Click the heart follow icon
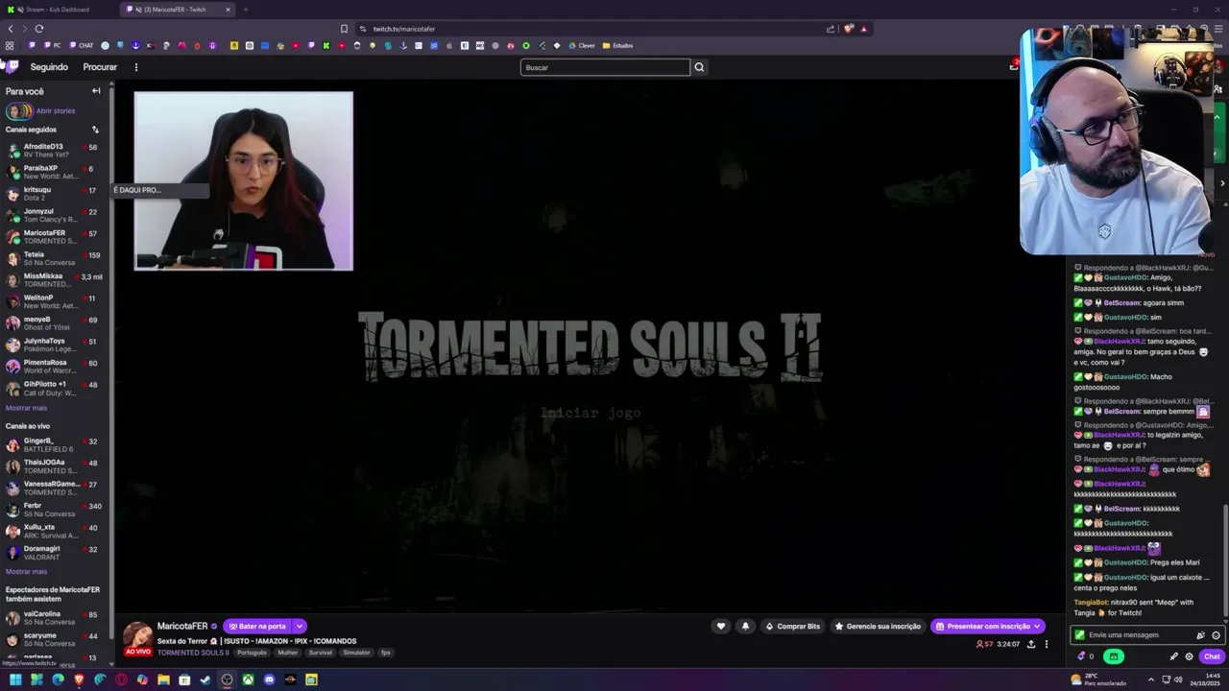Screen dimensions: 1229x691 721,626
